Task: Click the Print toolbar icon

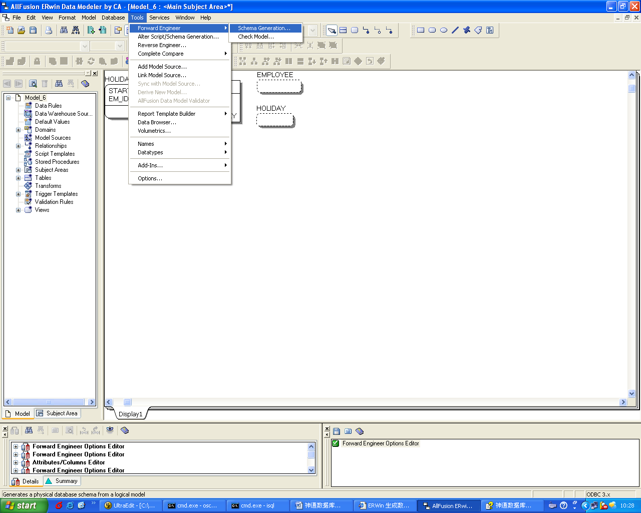Action: point(49,31)
